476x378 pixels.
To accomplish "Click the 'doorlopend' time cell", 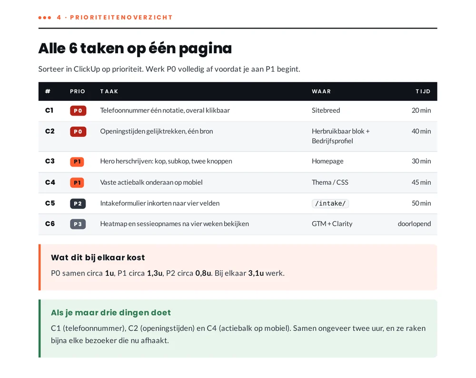I will coord(415,224).
